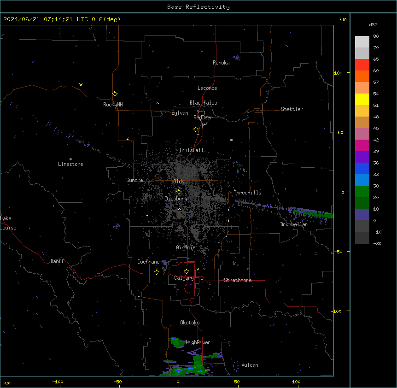This screenshot has height=388, width=397.
Task: Click the Cochrane label
Action: point(148,262)
